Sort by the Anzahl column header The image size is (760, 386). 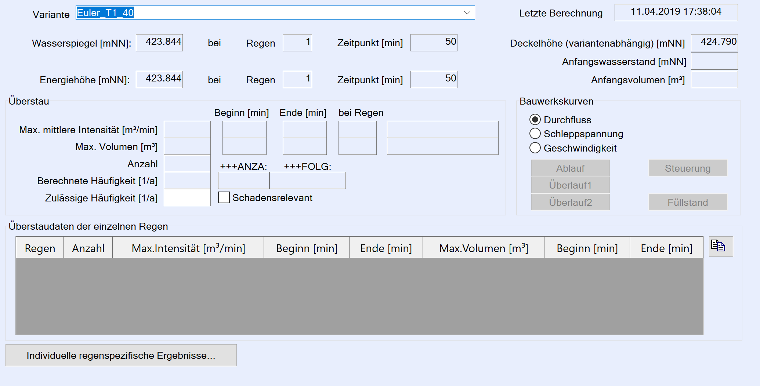tap(88, 248)
